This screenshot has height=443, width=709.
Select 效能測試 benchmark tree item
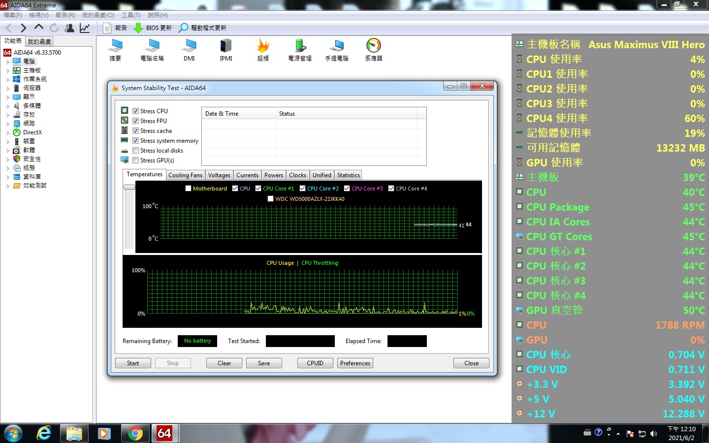pos(34,186)
